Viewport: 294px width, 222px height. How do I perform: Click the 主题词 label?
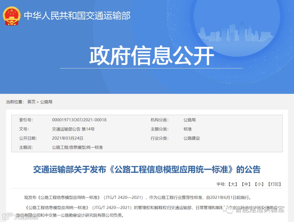26,148
